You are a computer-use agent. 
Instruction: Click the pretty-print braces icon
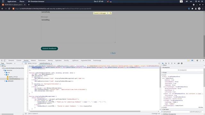(26, 114)
